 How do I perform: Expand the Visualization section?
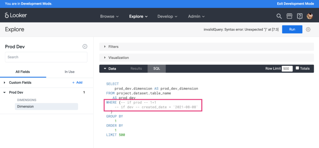coord(206,58)
